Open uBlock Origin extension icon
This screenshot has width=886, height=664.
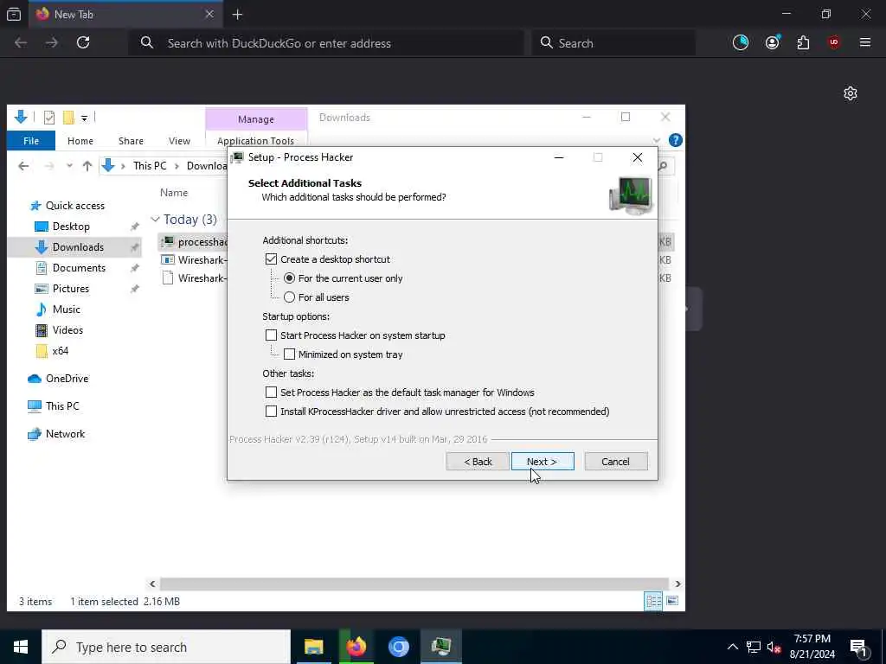pyautogui.click(x=834, y=42)
